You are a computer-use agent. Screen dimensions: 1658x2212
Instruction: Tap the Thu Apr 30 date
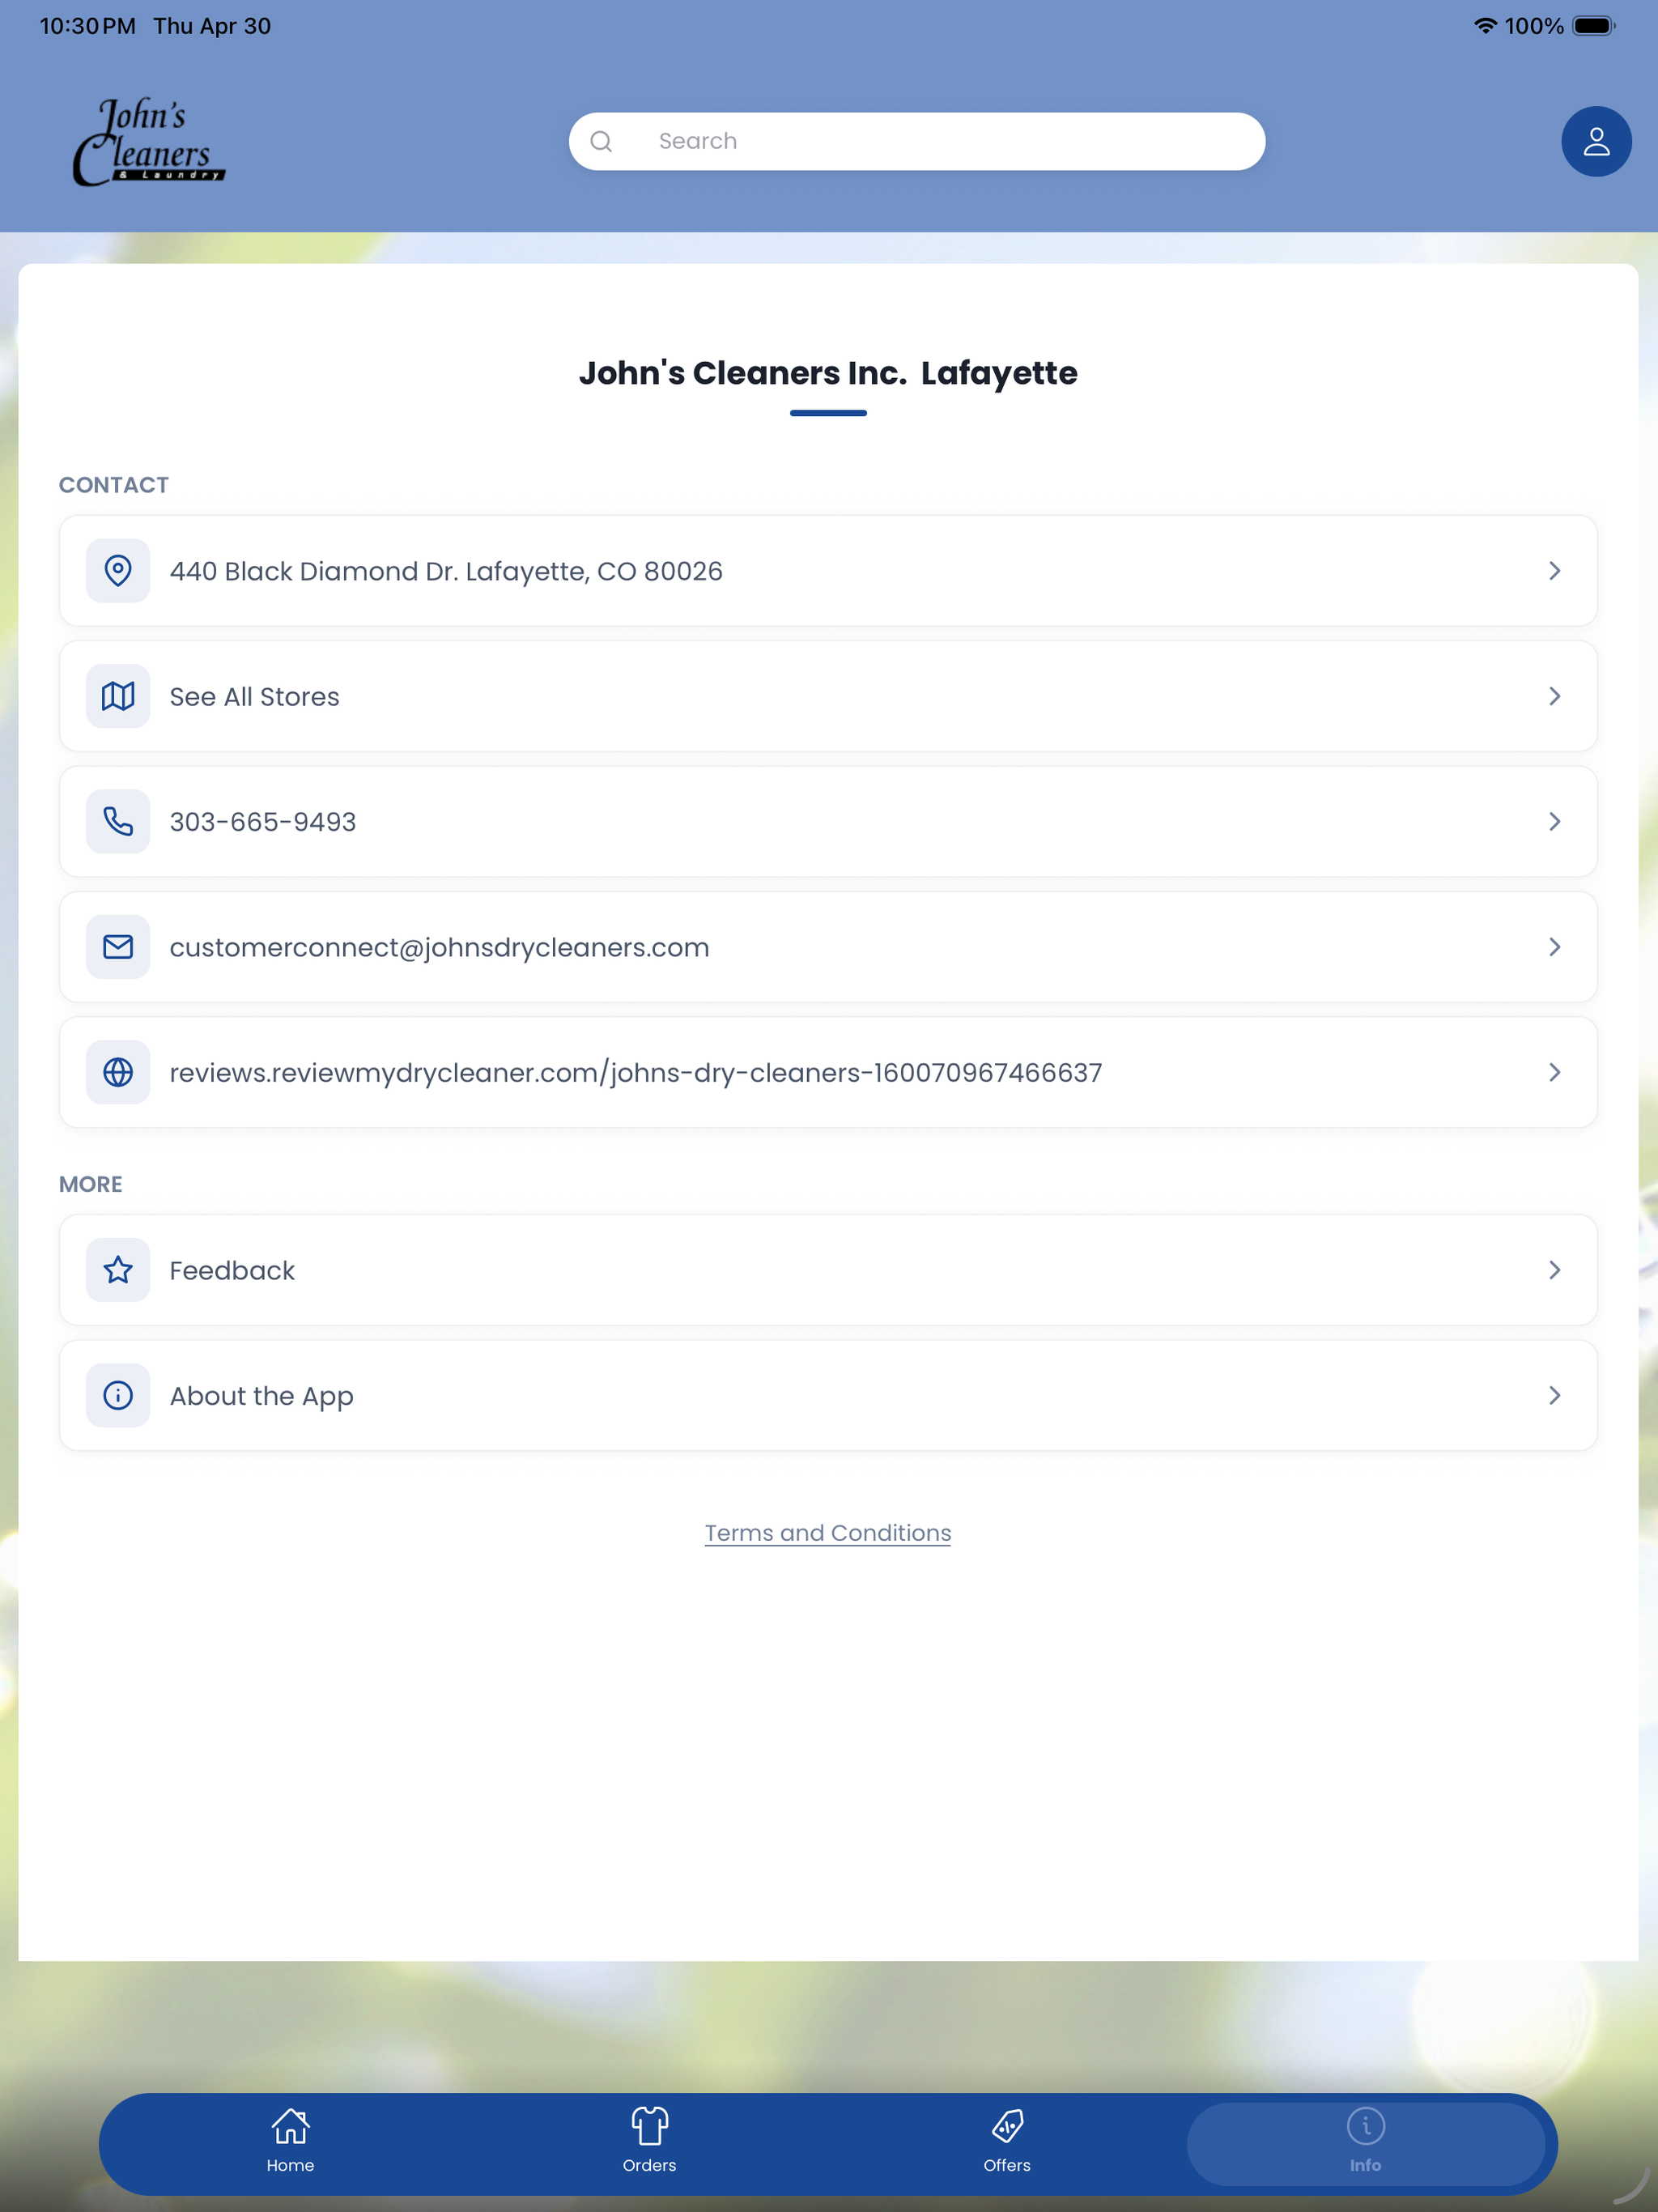[x=212, y=26]
